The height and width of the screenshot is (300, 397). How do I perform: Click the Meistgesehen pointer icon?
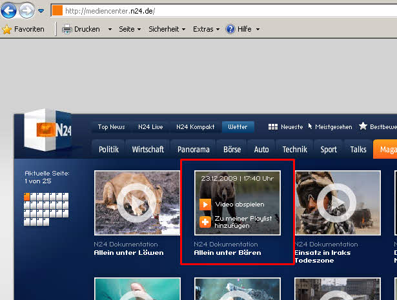(x=310, y=126)
